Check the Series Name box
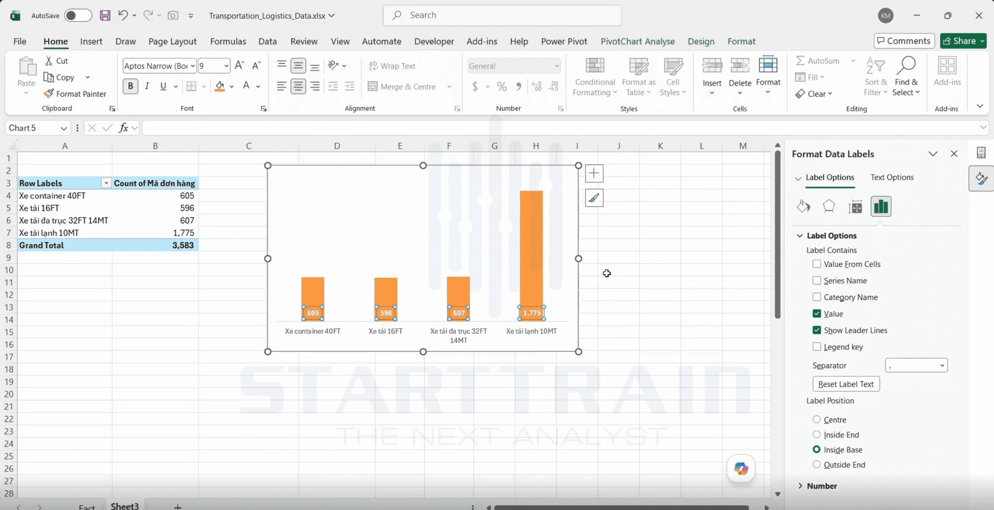 (817, 280)
